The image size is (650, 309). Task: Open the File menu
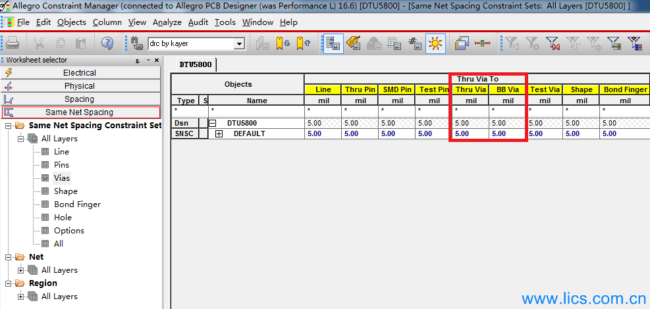[23, 22]
